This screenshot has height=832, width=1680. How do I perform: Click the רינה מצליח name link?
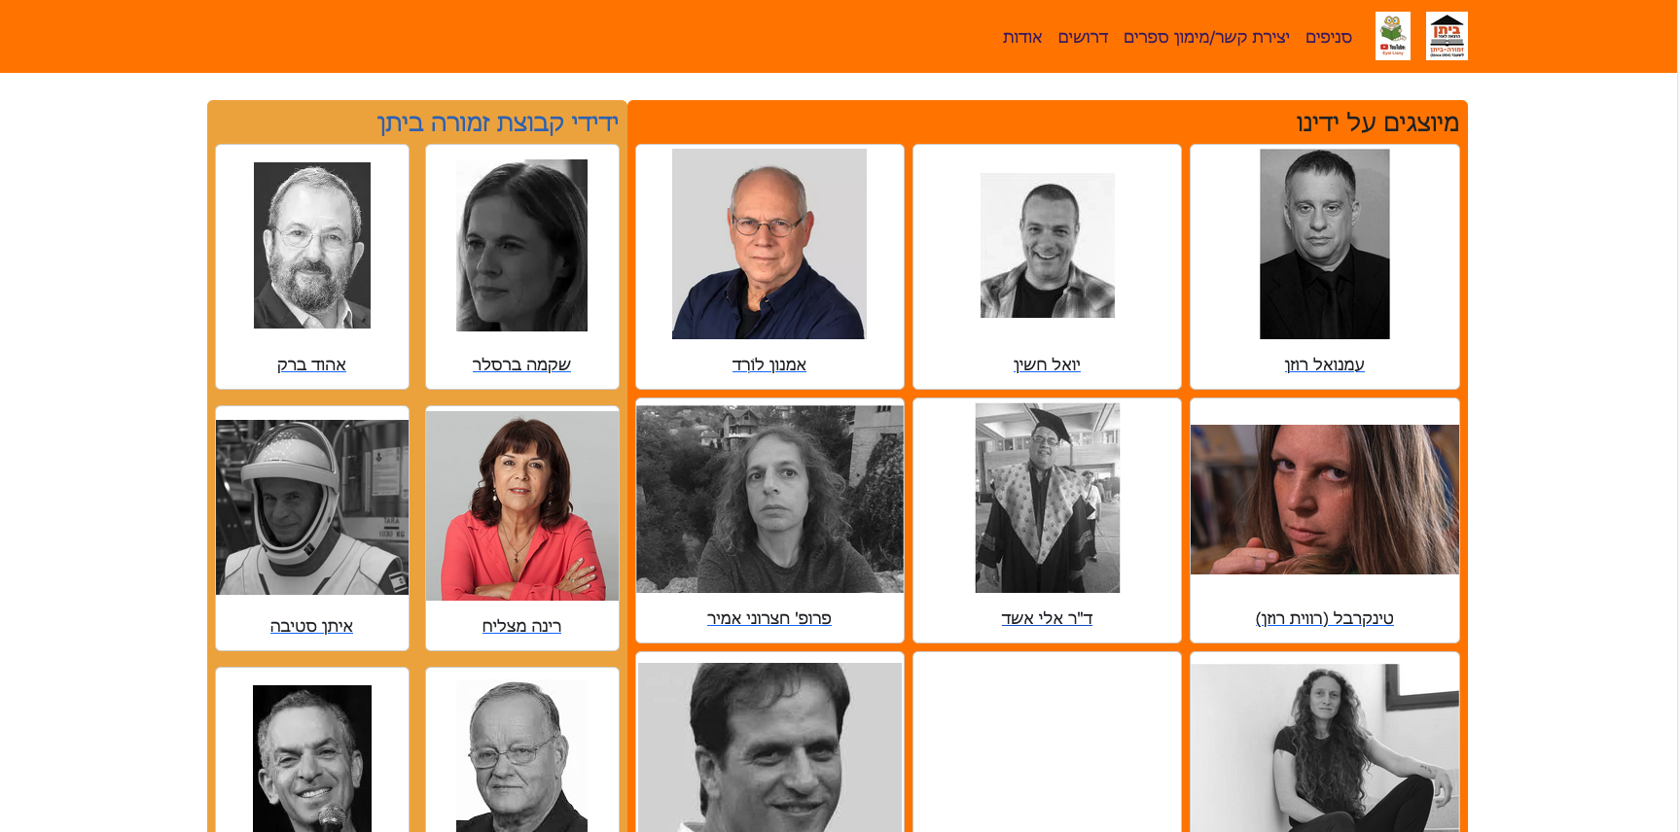point(521,626)
